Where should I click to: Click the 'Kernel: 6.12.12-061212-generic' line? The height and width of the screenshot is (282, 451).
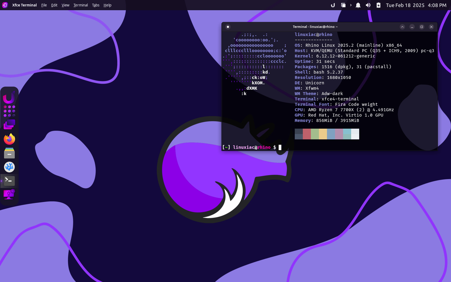[335, 56]
